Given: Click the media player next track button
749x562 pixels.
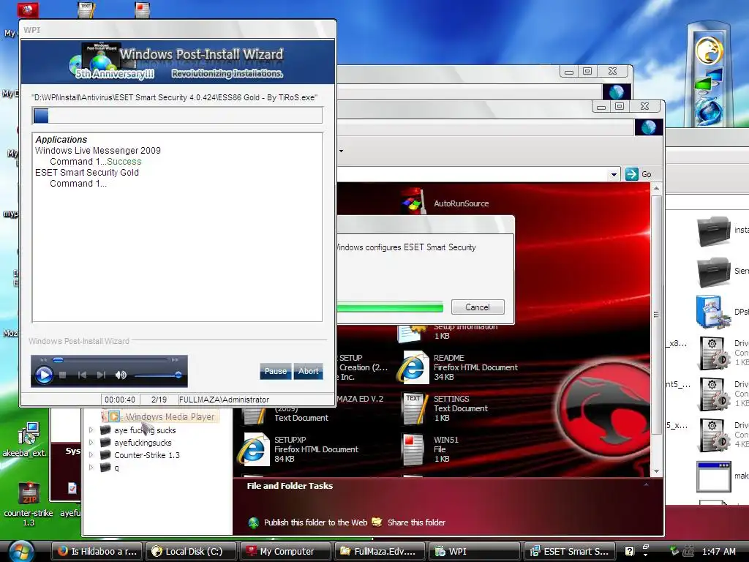Looking at the screenshot, I should tap(100, 375).
